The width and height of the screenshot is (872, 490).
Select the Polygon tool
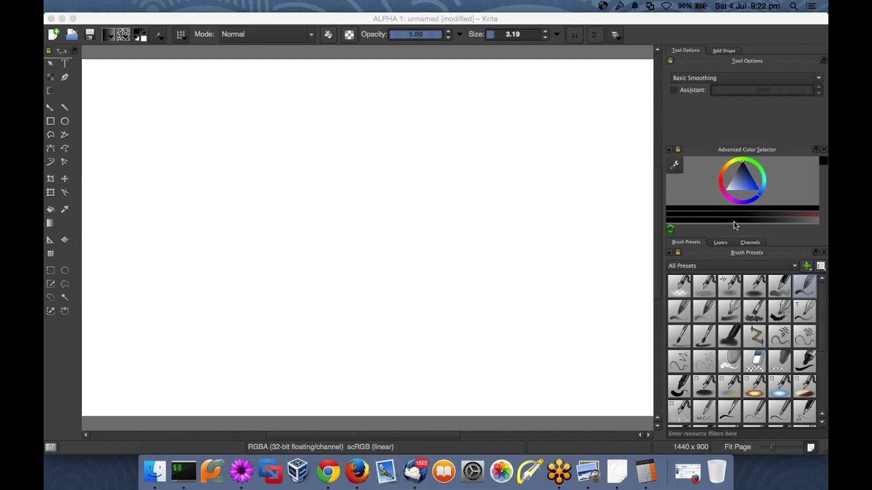(50, 135)
